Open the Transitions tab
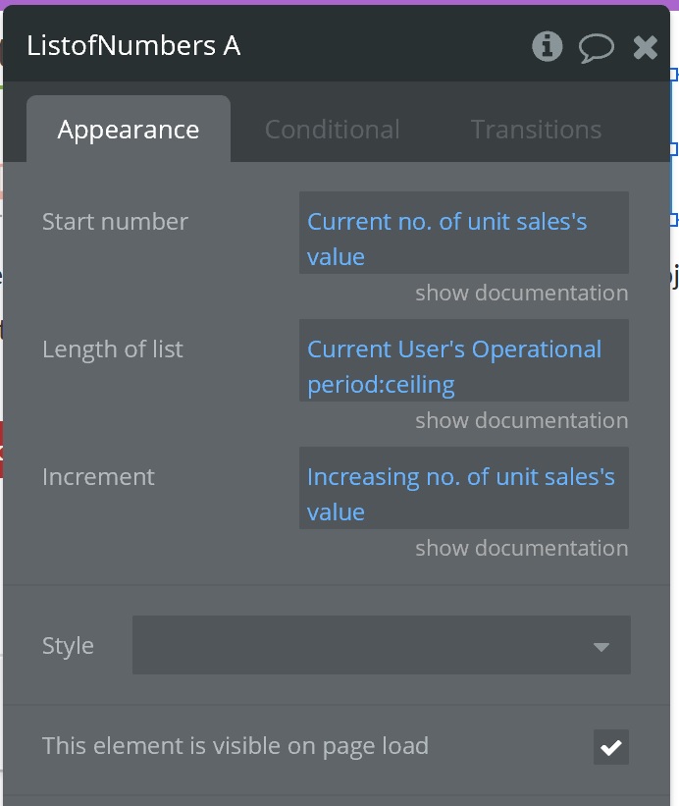 pos(536,130)
